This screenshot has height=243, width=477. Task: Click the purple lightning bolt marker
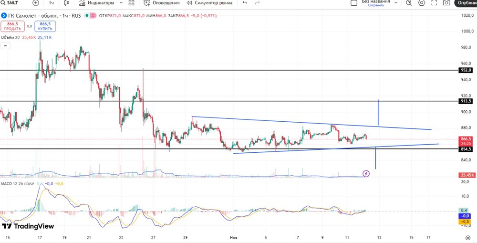pyautogui.click(x=366, y=174)
